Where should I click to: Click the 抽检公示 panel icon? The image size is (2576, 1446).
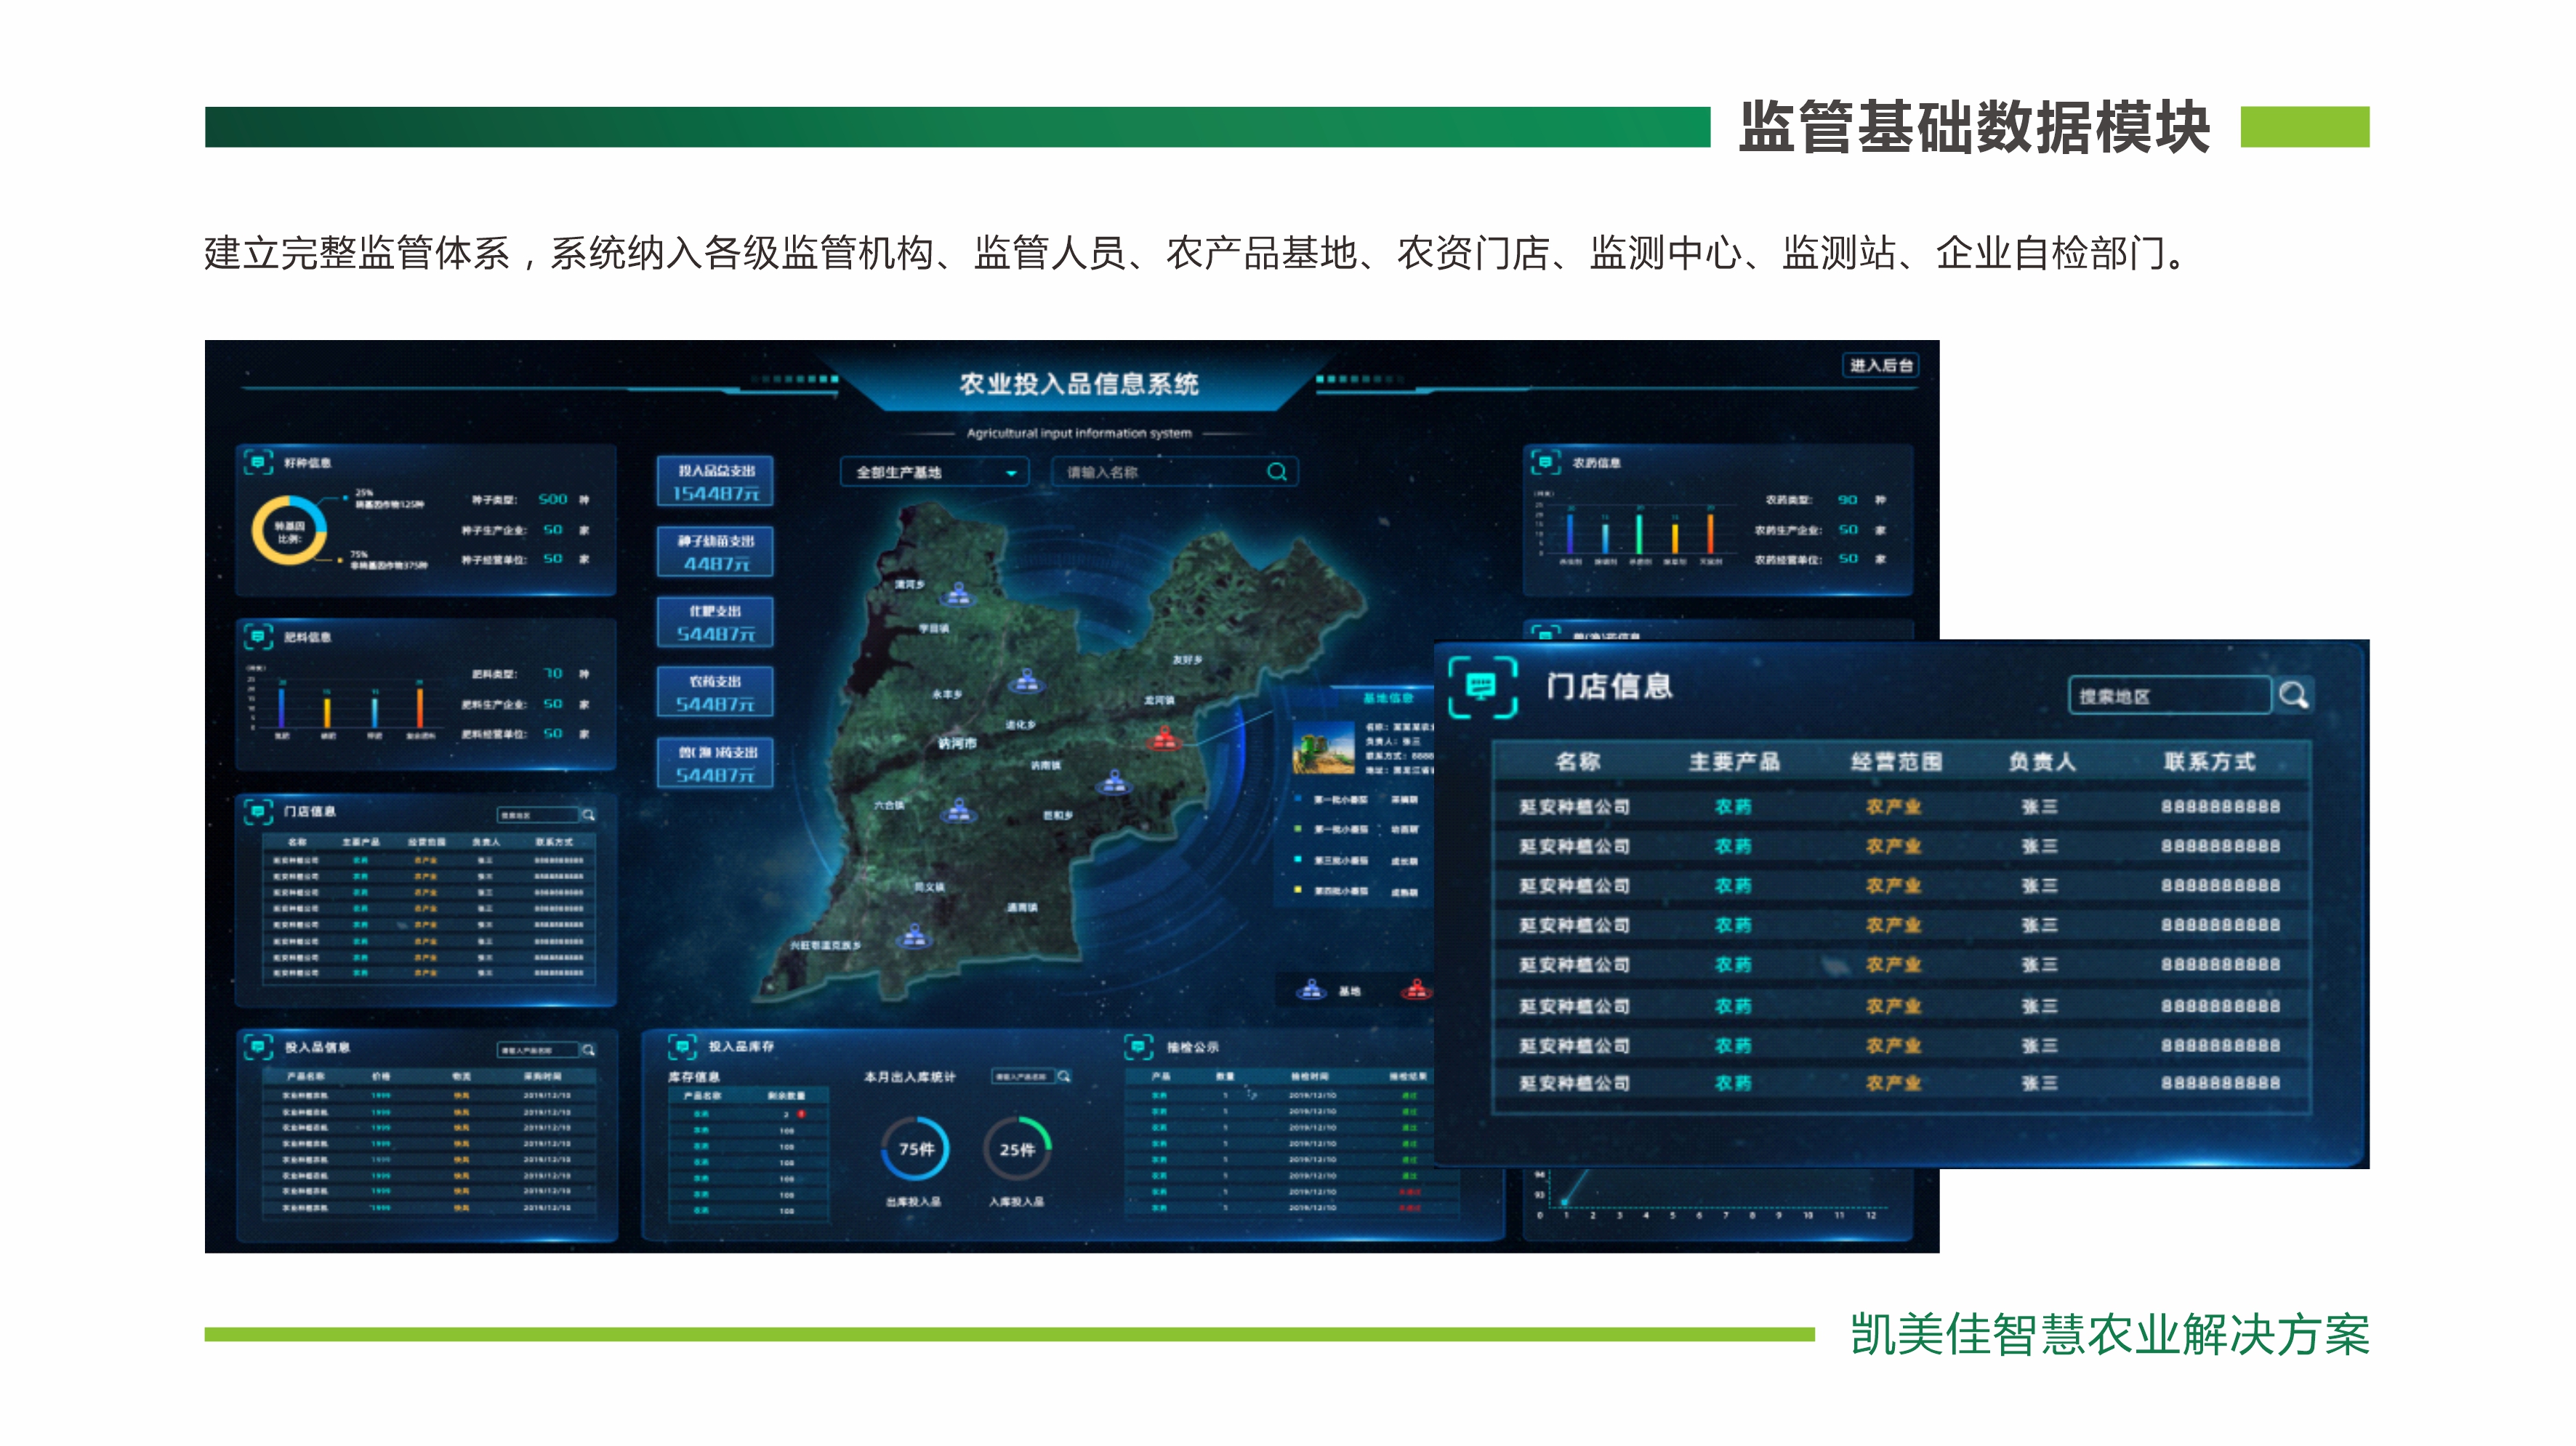click(1139, 1047)
